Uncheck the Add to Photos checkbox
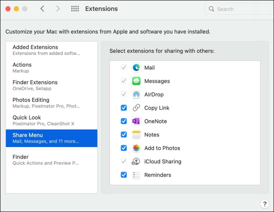This screenshot has height=212, width=274. pyautogui.click(x=124, y=148)
